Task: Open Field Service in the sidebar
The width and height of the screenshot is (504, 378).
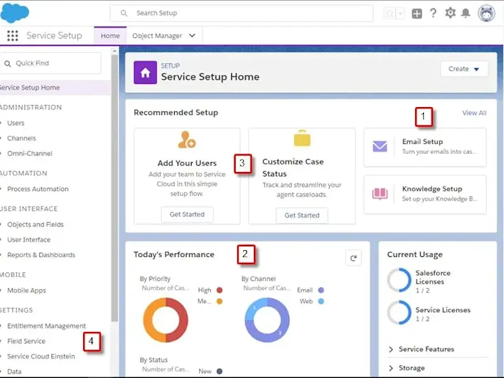Action: tap(26, 341)
